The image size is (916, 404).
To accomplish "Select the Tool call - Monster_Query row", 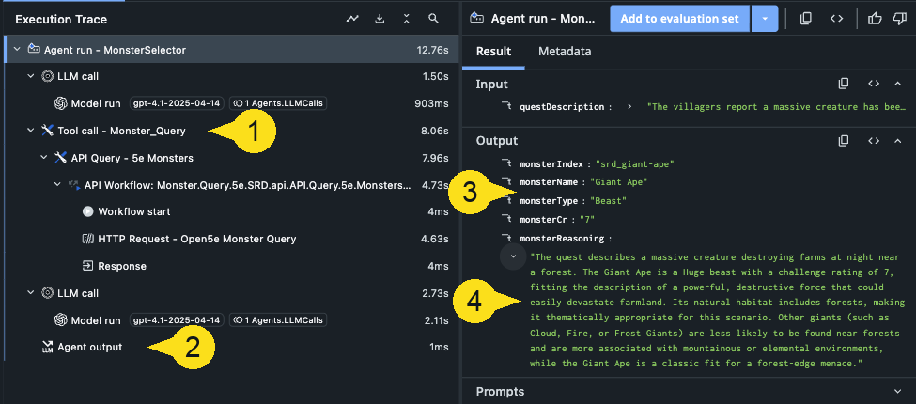I will coord(229,131).
